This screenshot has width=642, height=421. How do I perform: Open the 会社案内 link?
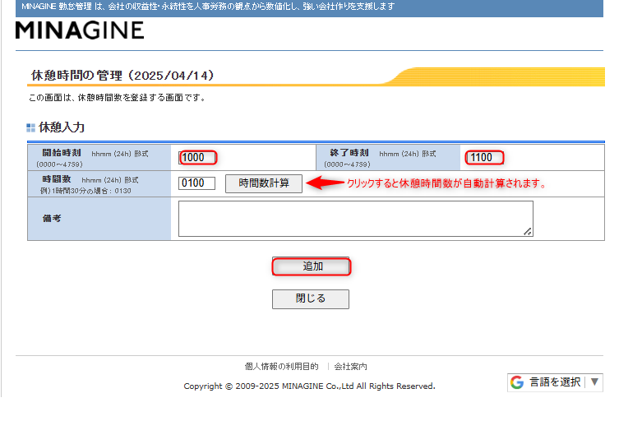point(350,367)
